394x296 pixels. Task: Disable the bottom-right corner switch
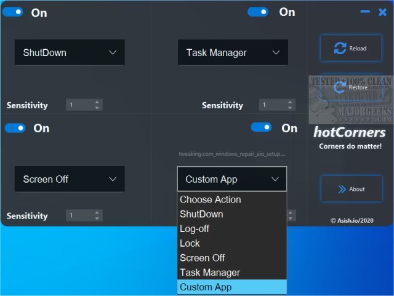coord(261,127)
